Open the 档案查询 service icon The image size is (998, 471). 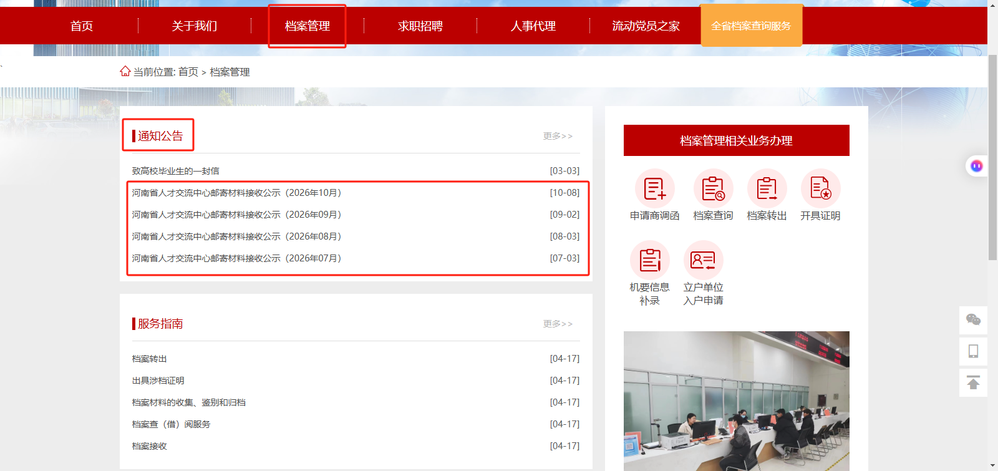713,188
